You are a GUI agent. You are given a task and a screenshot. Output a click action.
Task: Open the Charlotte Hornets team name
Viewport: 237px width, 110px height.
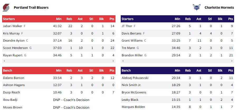coord(219,8)
